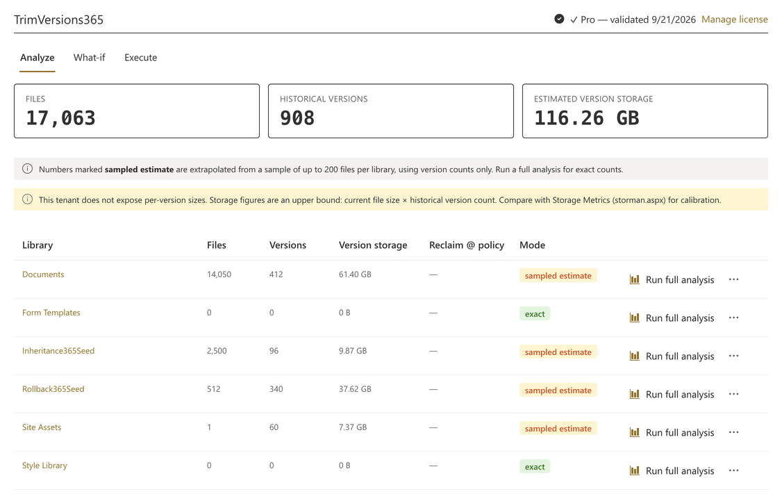Viewport: 782px width, 503px height.
Task: Click the 7.37 GB version storage value
Action: 353,427
